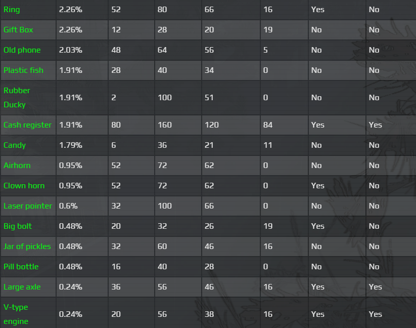416x328 pixels.
Task: Click the Pill bottle link
Action: click(21, 267)
